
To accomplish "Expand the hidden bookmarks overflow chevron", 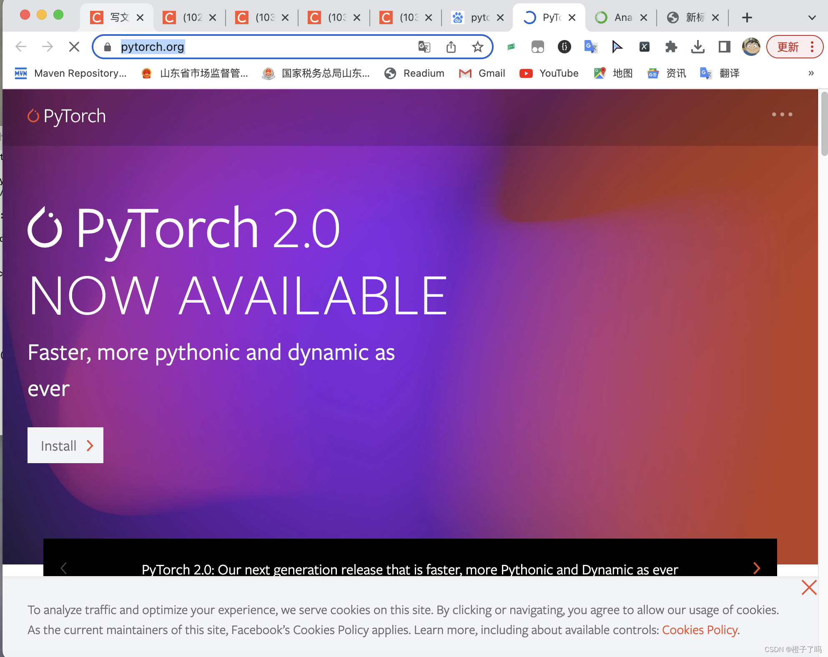I will coord(811,73).
